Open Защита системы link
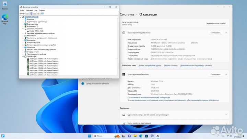 pos(170,66)
